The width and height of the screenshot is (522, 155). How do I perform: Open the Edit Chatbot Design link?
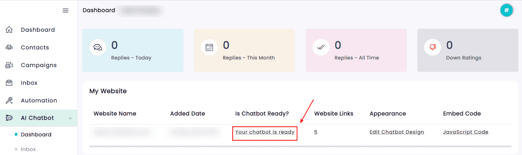(x=397, y=132)
